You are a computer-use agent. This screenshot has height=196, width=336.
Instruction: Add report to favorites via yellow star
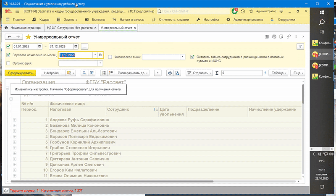28,37
